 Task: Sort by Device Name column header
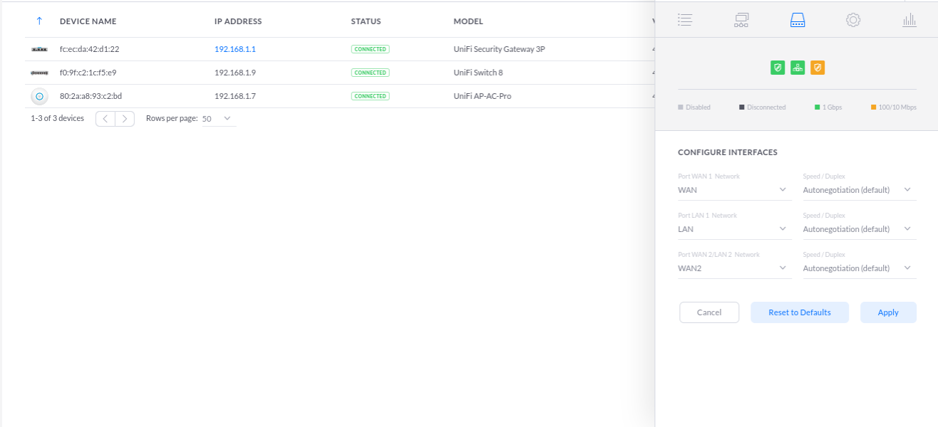click(x=88, y=21)
